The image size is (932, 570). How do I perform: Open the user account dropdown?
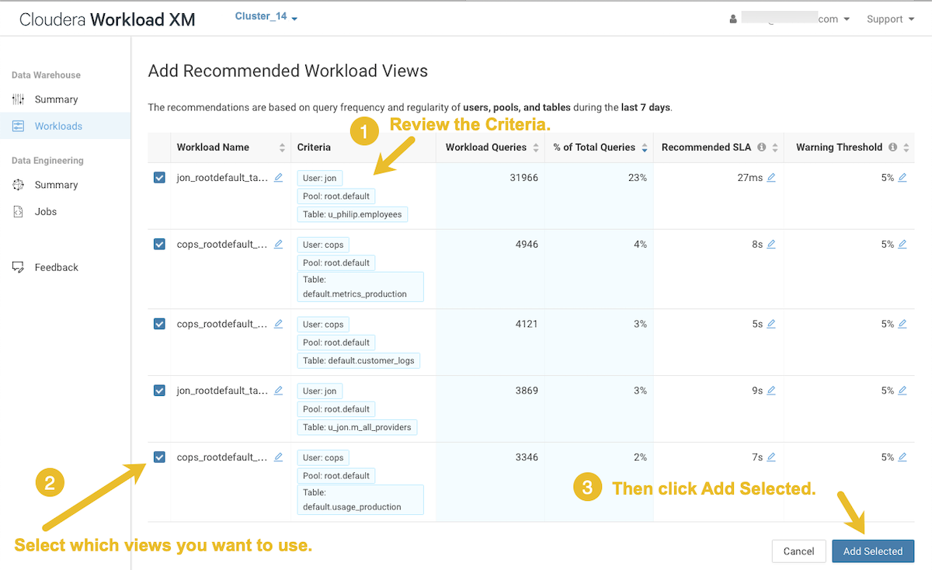[791, 19]
